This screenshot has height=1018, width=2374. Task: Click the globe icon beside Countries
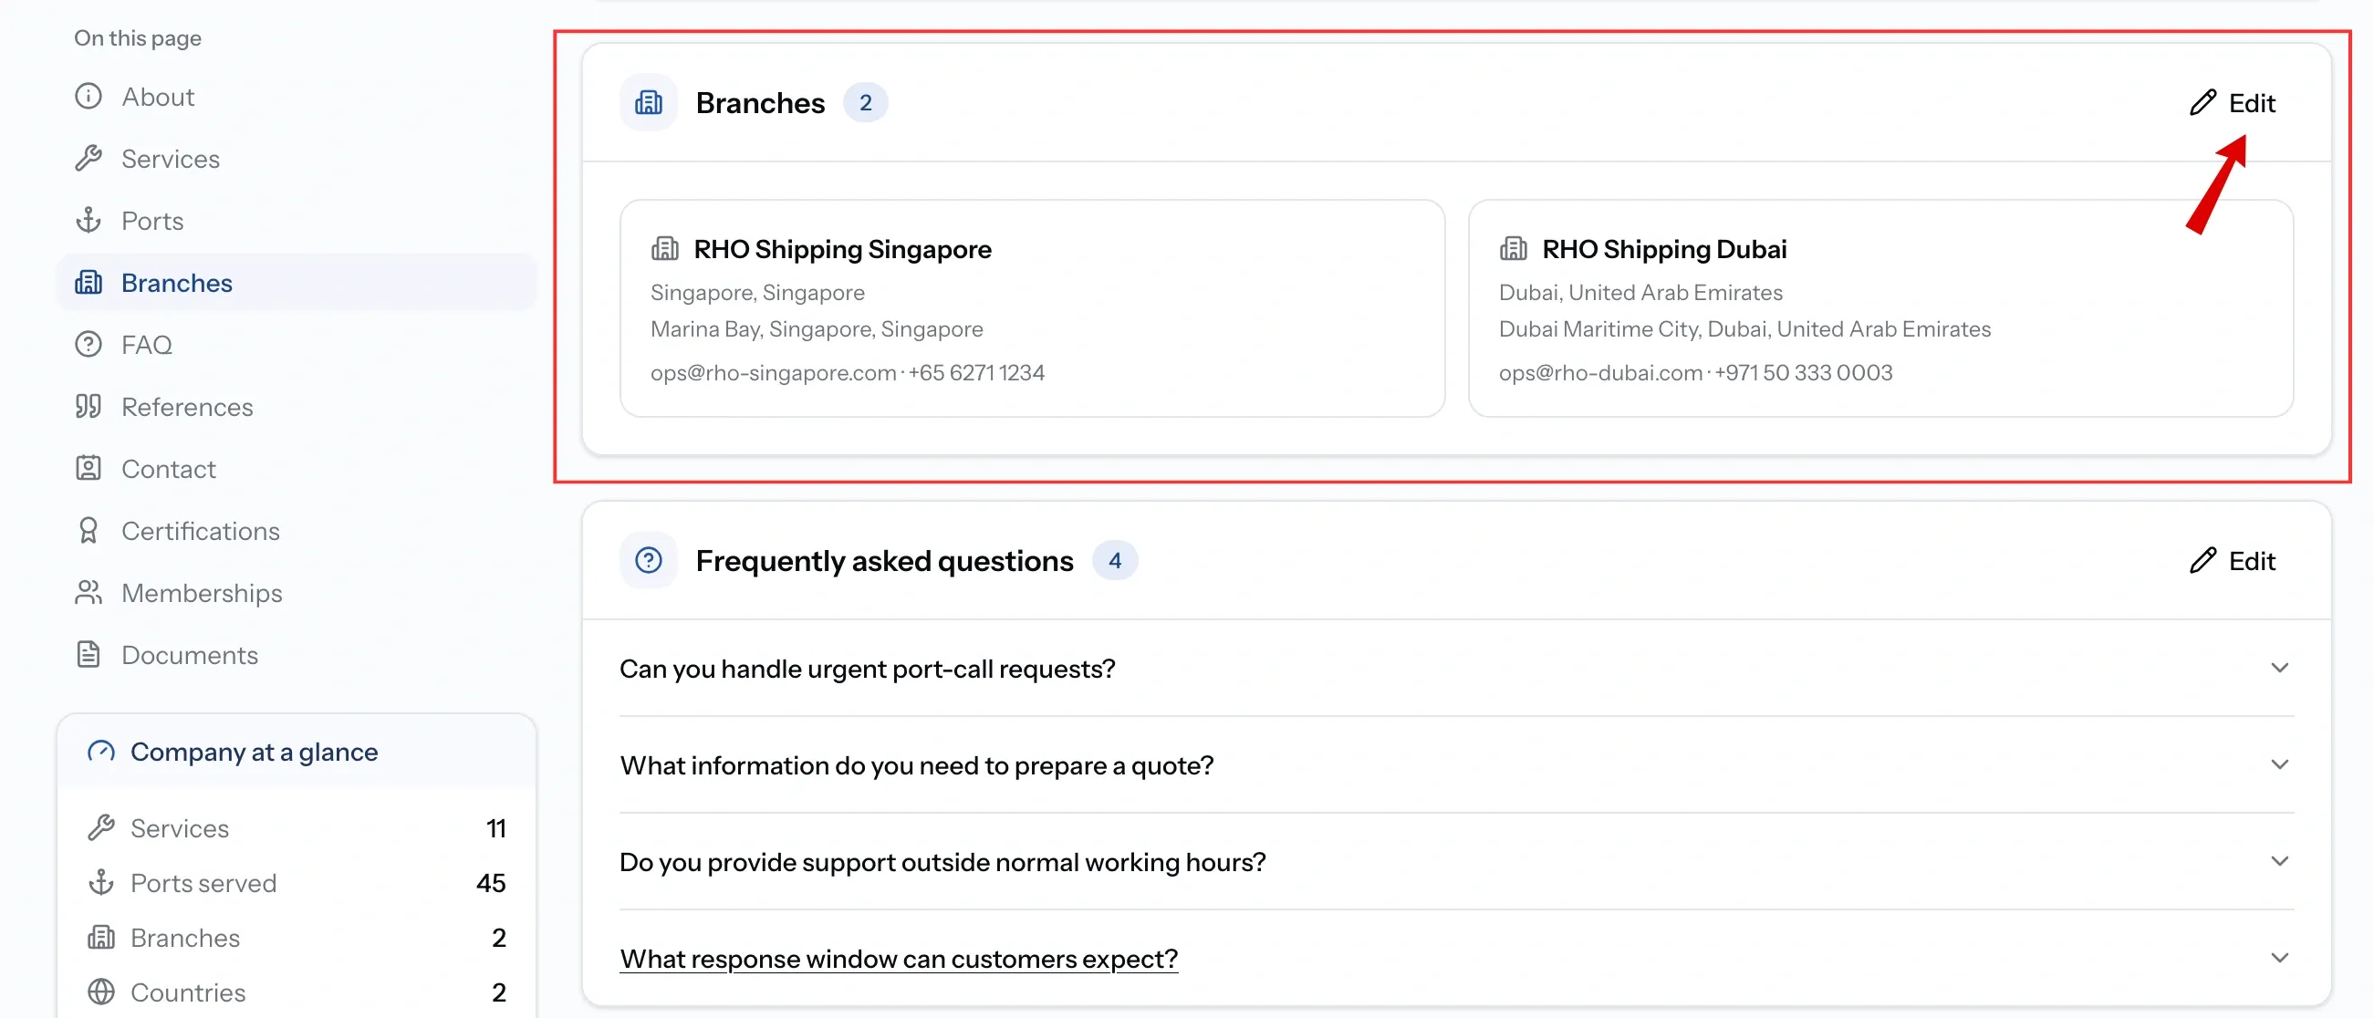101,992
